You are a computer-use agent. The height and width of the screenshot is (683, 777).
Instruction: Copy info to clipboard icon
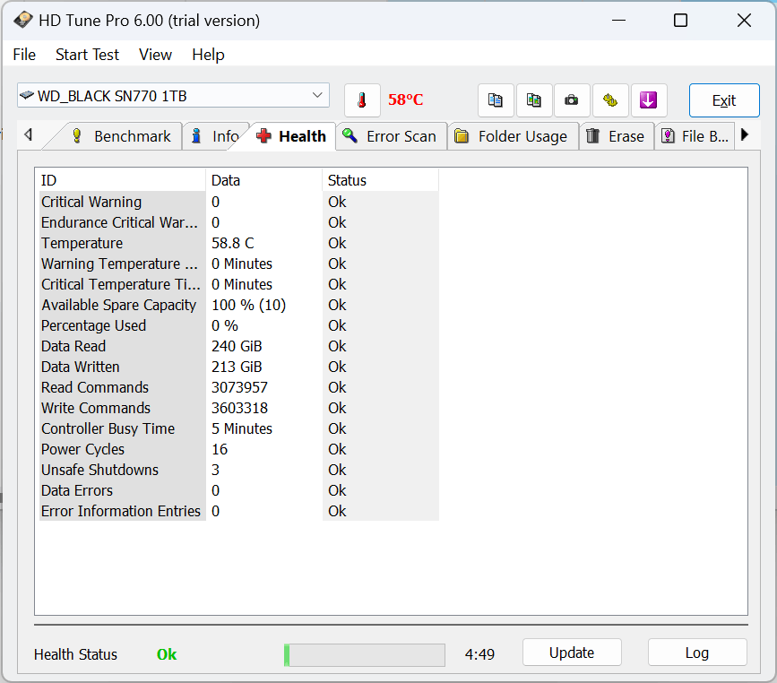point(495,100)
